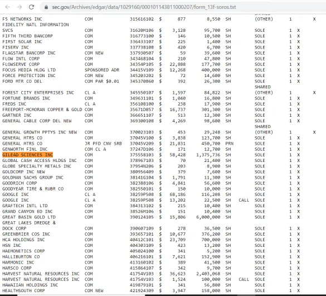Click HAWAIIAN HOLDINGS INC name
326x296 pixels.
pyautogui.click(x=30, y=285)
